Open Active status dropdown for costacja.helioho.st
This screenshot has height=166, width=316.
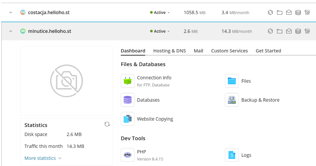click(160, 13)
